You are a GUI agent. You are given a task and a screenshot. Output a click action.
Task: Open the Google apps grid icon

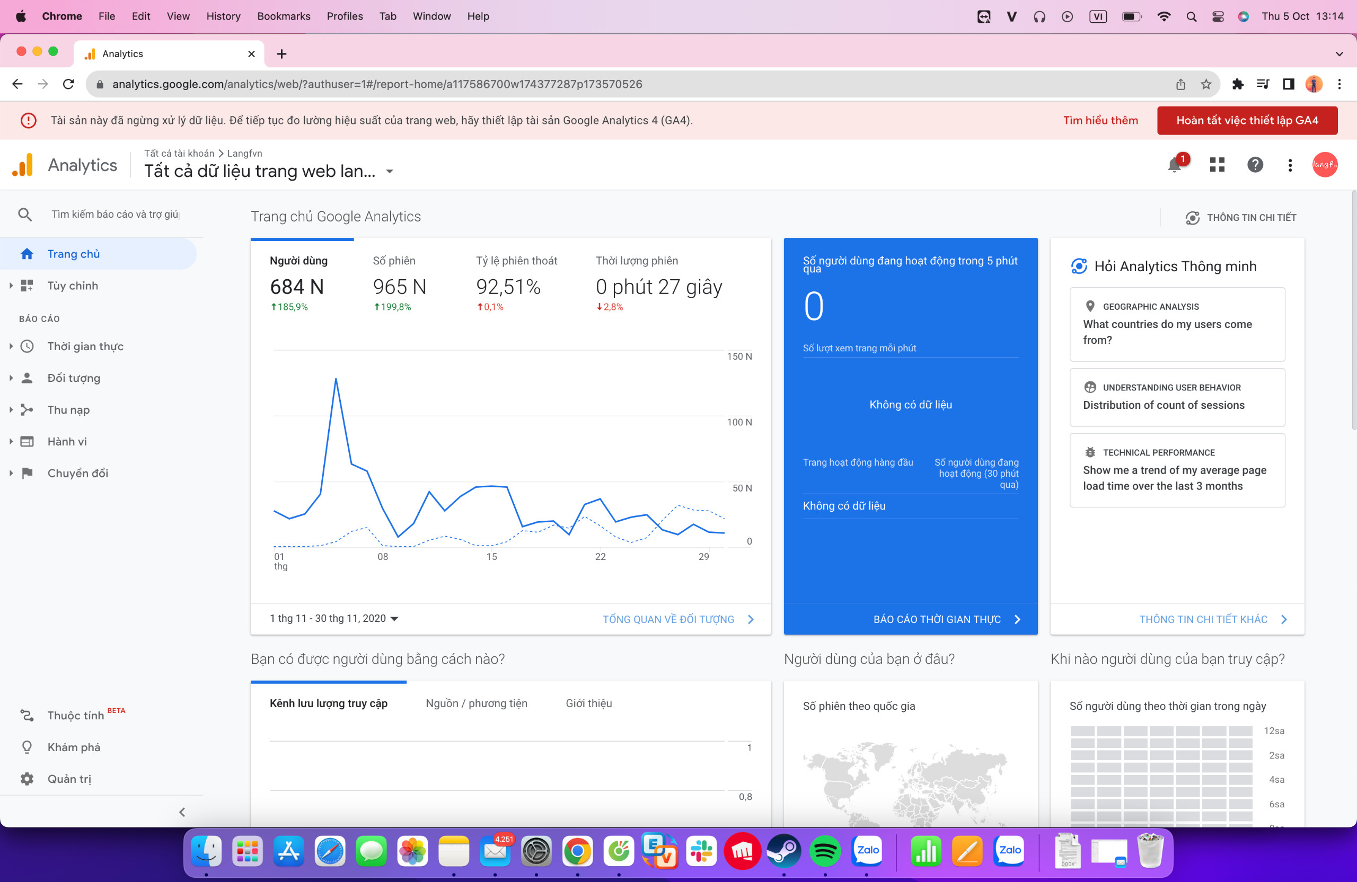[1217, 165]
